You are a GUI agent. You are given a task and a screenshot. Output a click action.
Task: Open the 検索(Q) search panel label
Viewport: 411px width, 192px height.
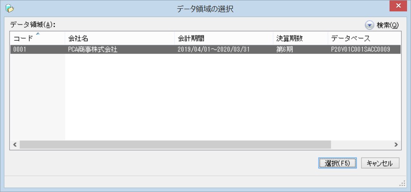pyautogui.click(x=388, y=25)
